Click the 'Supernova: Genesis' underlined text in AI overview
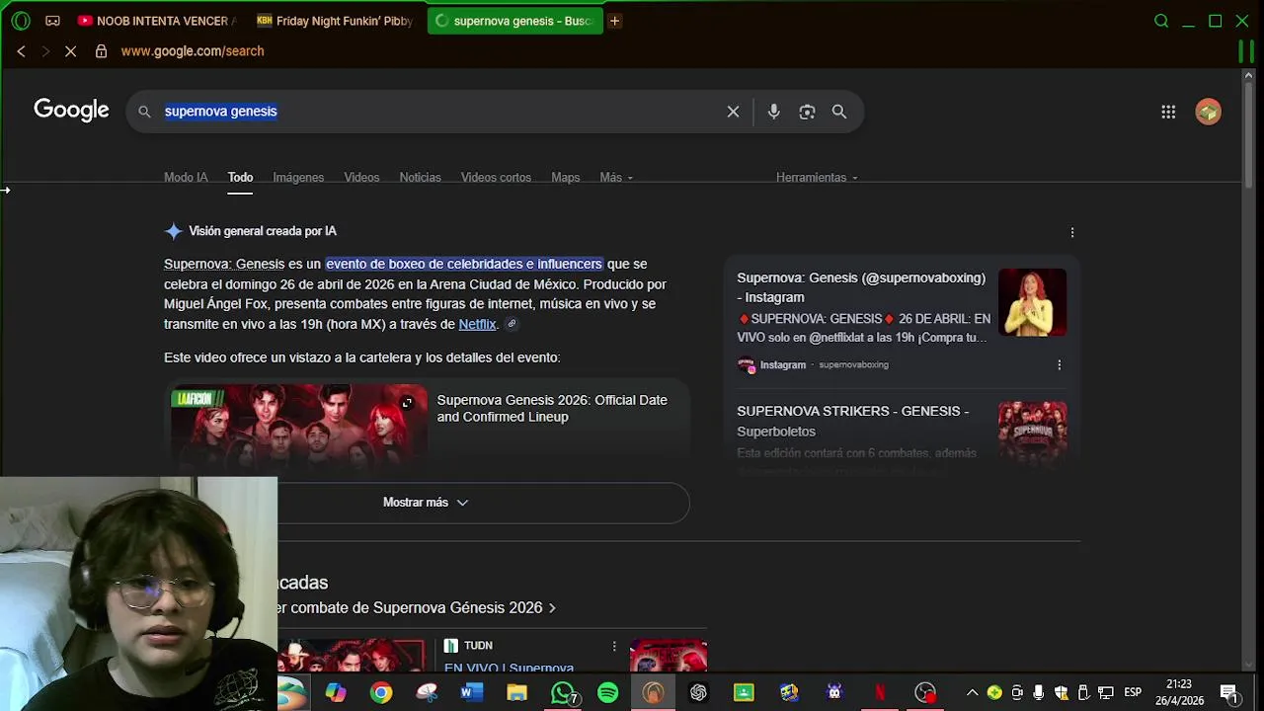The height and width of the screenshot is (711, 1264). (224, 265)
